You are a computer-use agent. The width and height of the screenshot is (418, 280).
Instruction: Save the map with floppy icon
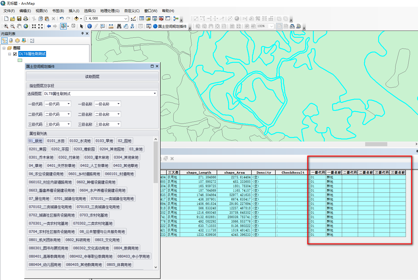tap(19, 19)
